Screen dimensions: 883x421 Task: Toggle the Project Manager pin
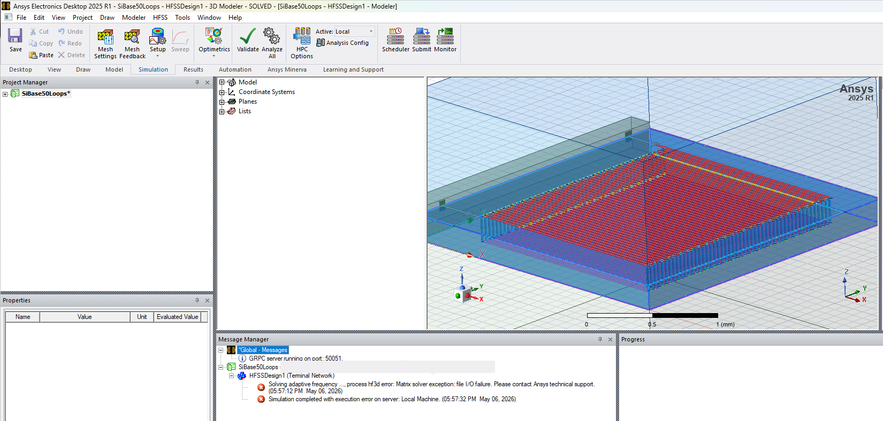pos(197,82)
